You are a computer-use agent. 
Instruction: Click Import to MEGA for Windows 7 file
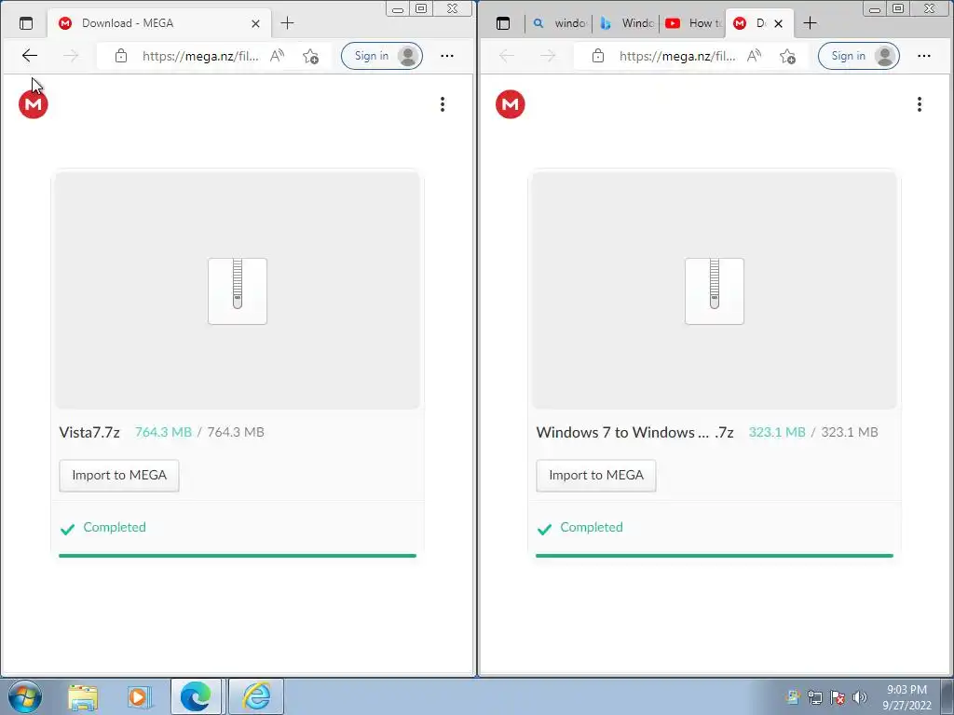coord(596,476)
